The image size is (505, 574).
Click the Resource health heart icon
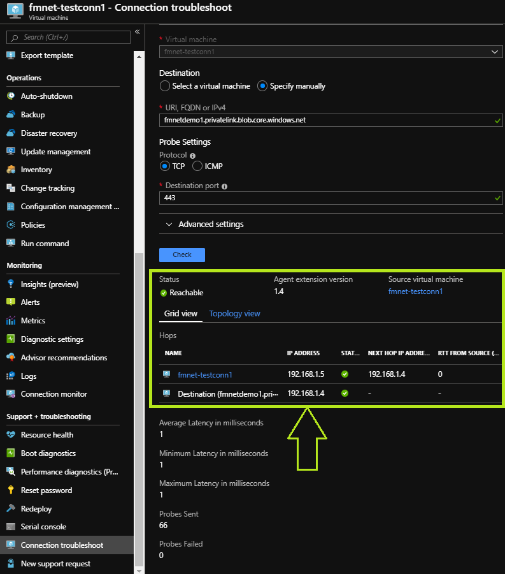pos(11,434)
